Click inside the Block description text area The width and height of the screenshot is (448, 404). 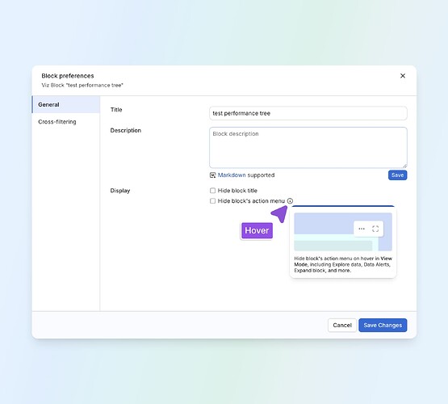click(x=308, y=148)
